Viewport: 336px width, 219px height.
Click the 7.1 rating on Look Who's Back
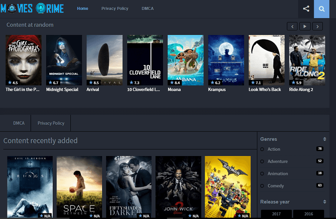pyautogui.click(x=256, y=82)
